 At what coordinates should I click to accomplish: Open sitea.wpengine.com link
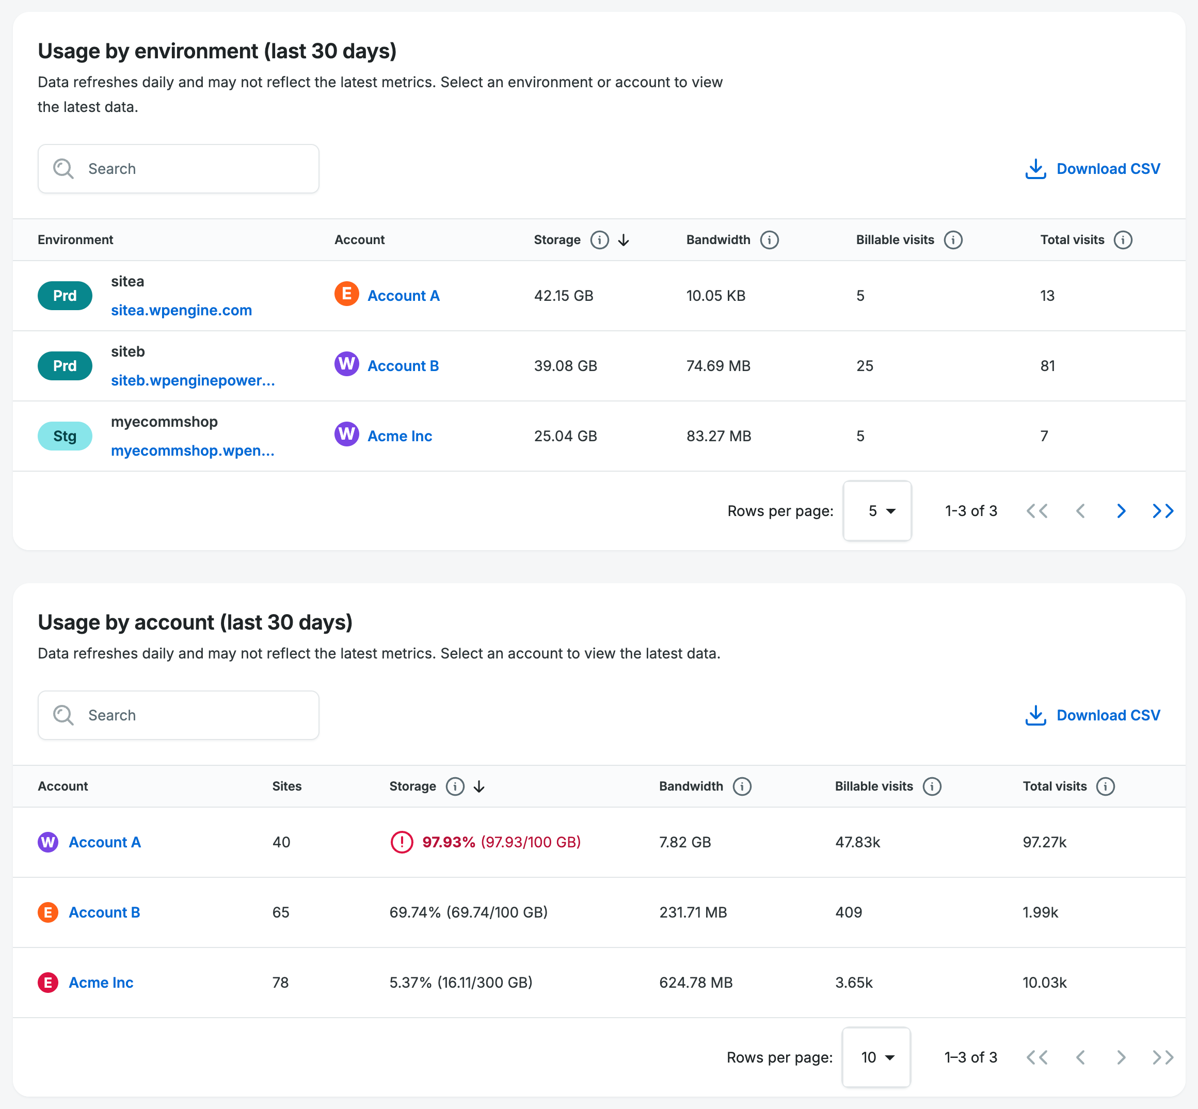pos(181,310)
